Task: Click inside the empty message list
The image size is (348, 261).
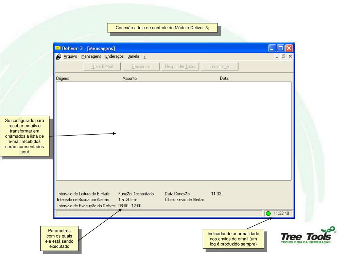Action: (174, 131)
